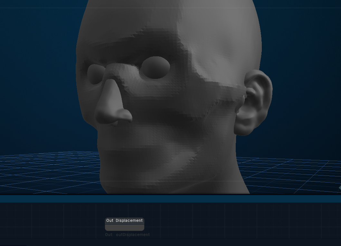The width and height of the screenshot is (341, 246).
Task: Click the ear on the head model
Action: [x=255, y=101]
